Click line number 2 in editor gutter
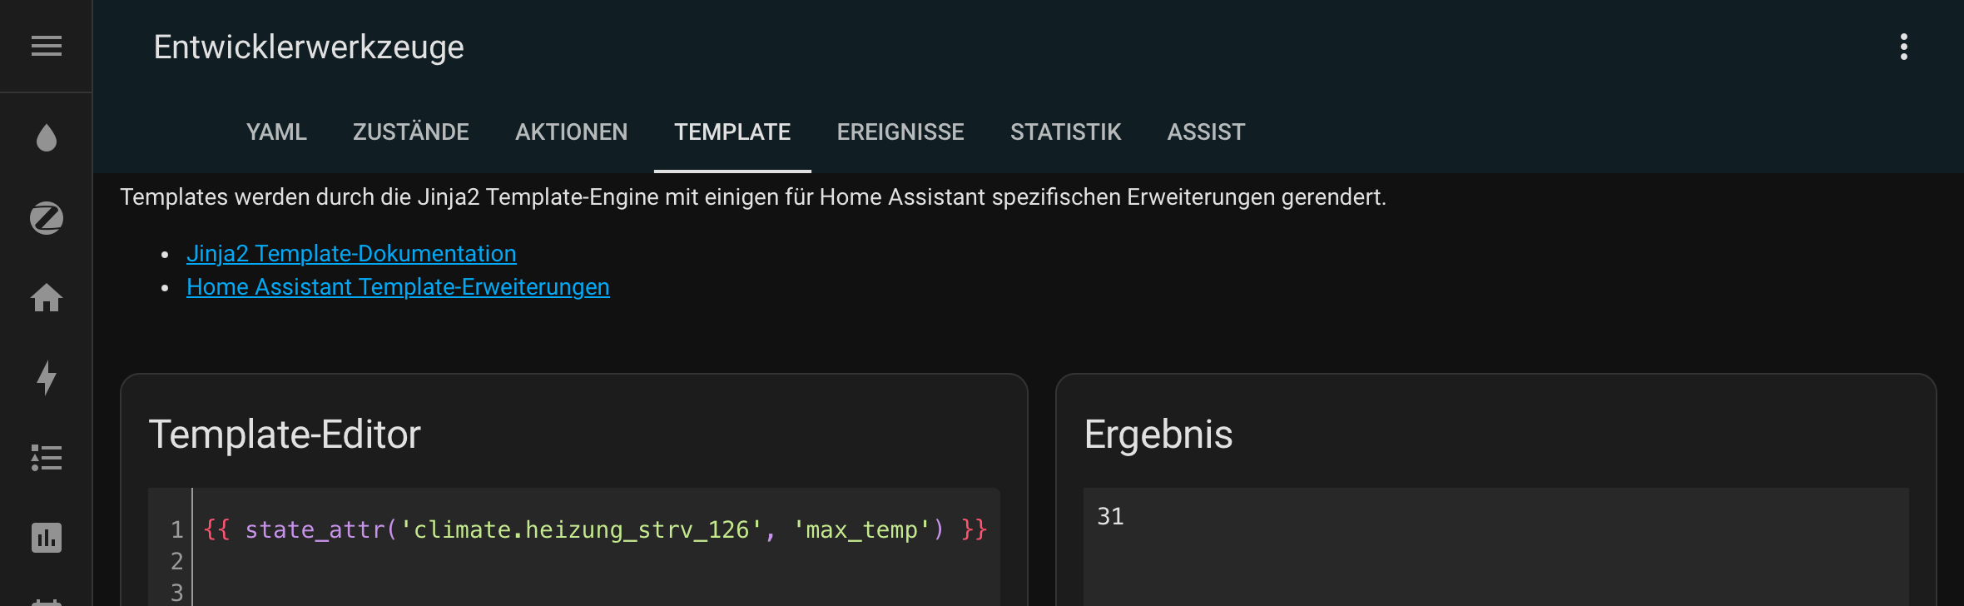 click(x=176, y=561)
